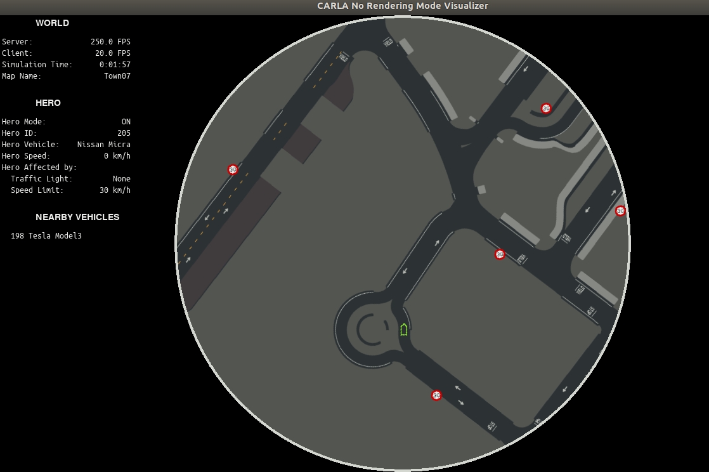This screenshot has height=472, width=709.
Task: Click the WORLD section heading
Action: [x=52, y=23]
